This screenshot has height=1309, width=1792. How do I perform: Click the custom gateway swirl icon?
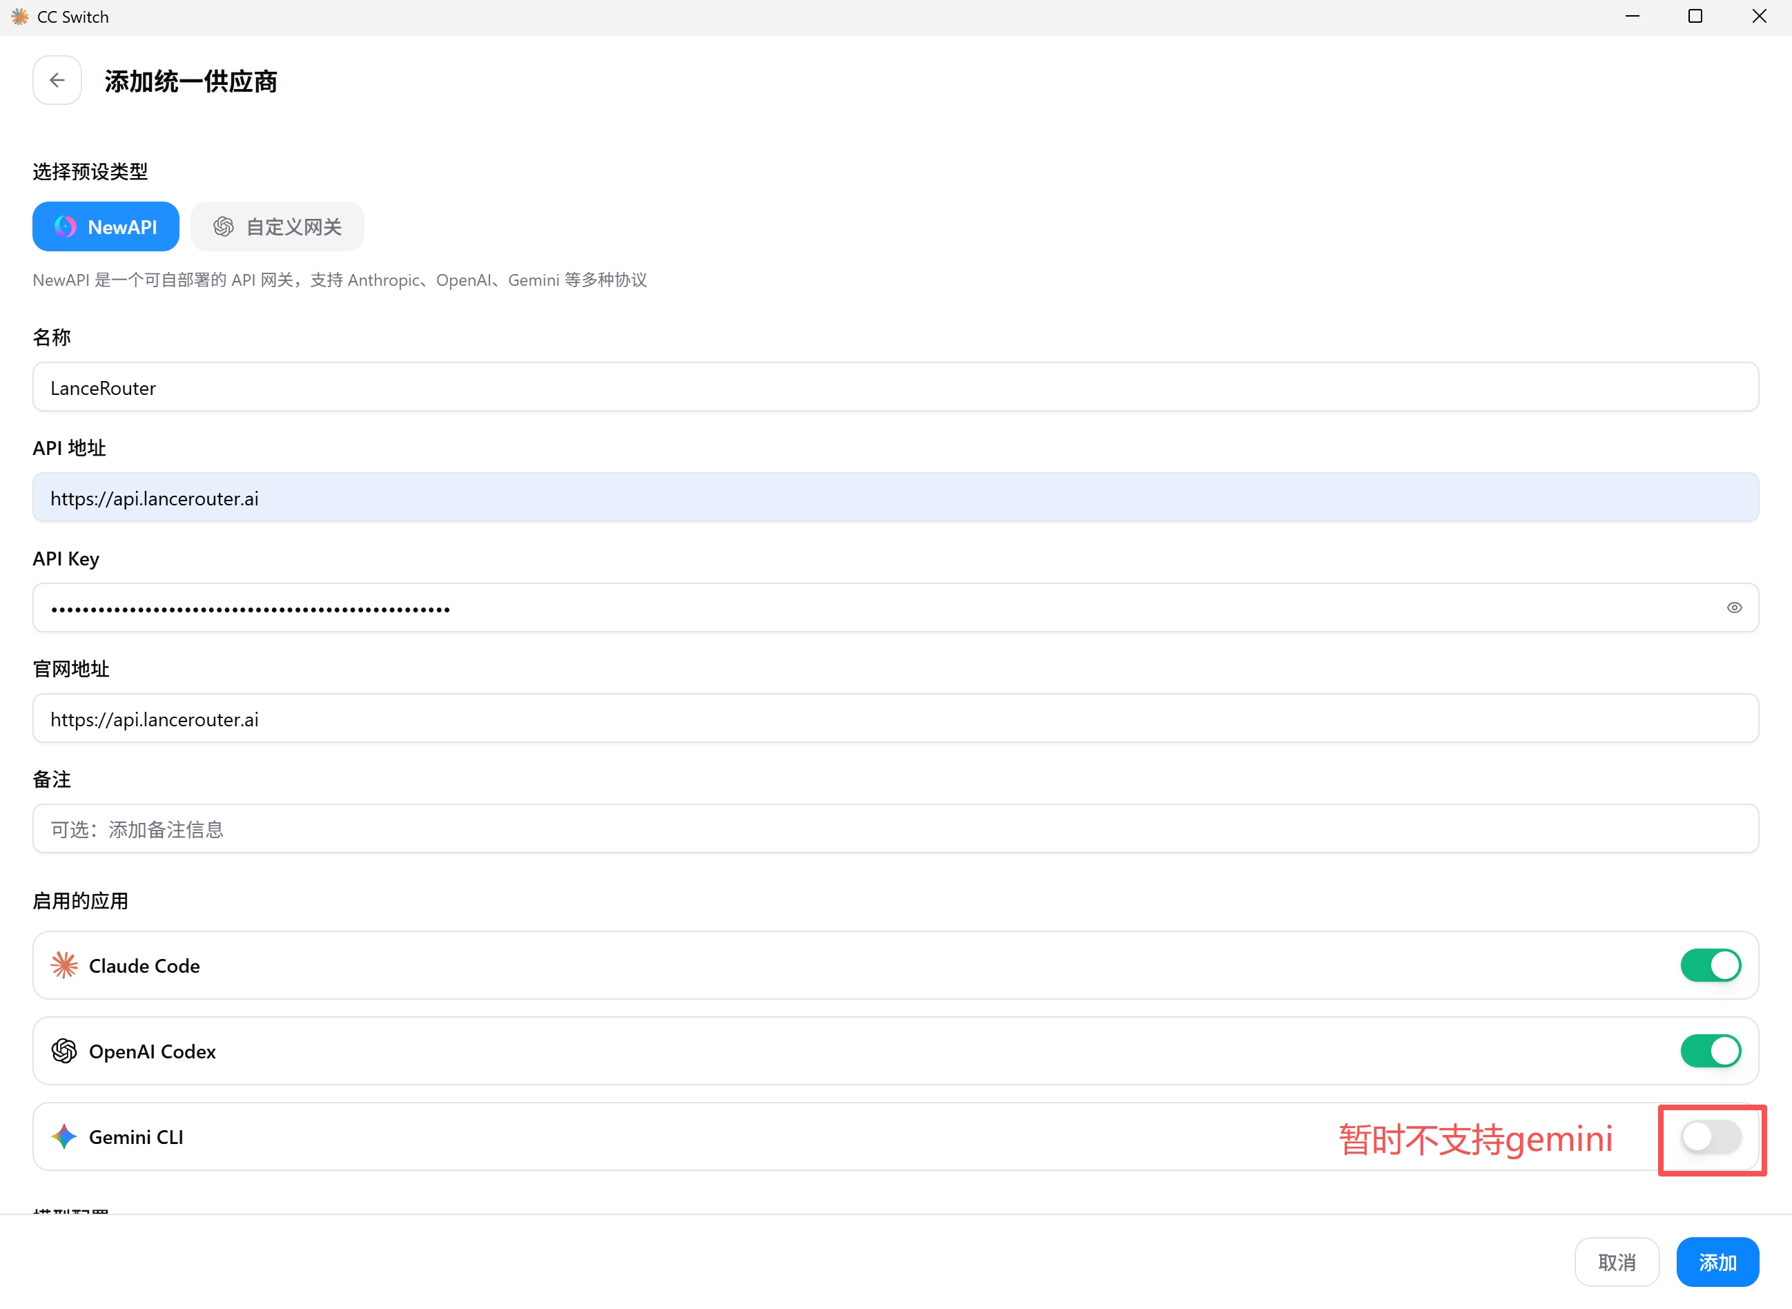click(x=224, y=226)
